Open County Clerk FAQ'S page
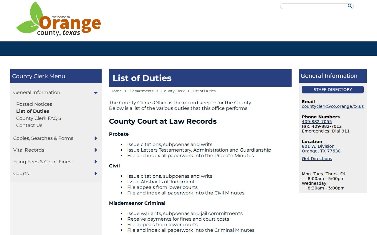Viewport: 377px width, 235px height. [x=39, y=118]
